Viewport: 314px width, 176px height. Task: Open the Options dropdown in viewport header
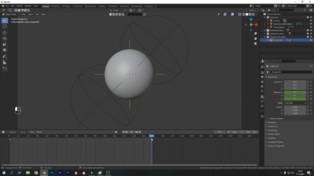tap(253, 10)
